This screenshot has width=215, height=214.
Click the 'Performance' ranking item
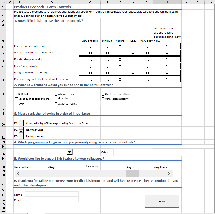tap(34, 136)
